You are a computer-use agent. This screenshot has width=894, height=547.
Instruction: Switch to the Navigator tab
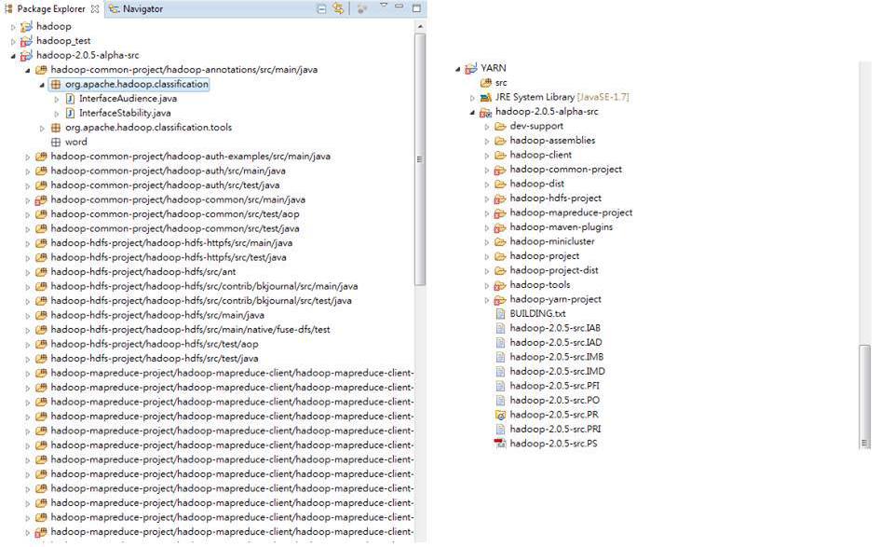[x=136, y=9]
